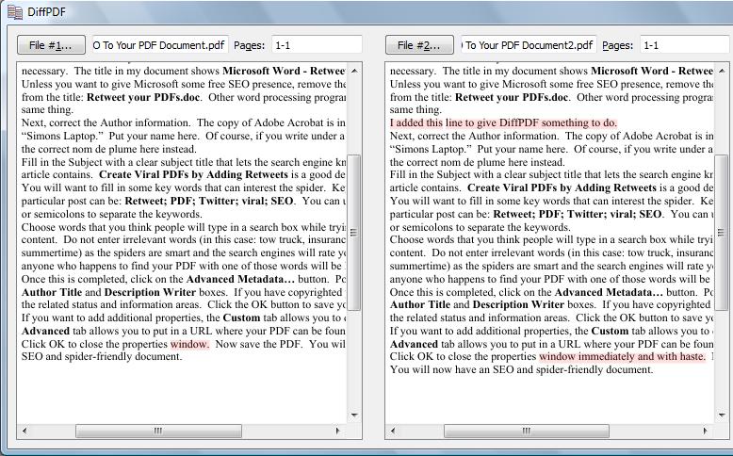Click the DiffPDF application icon in title bar
The width and height of the screenshot is (733, 456).
[15, 11]
